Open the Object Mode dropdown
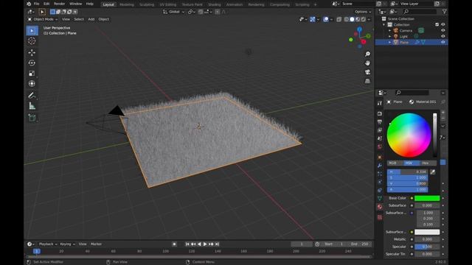Image resolution: width=472 pixels, height=265 pixels. [x=43, y=19]
